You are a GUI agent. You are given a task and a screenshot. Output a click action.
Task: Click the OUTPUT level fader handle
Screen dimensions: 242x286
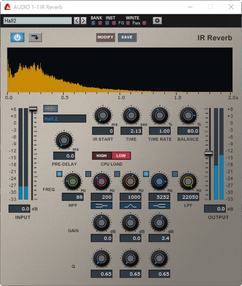[209, 153]
